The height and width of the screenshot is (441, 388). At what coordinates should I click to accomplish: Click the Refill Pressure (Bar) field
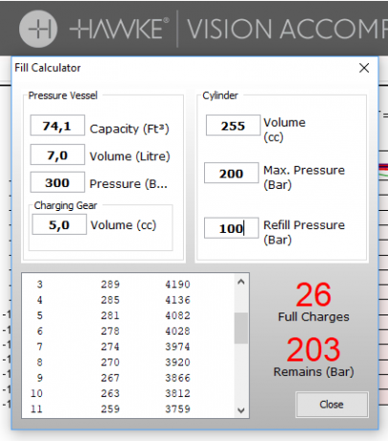[232, 228]
